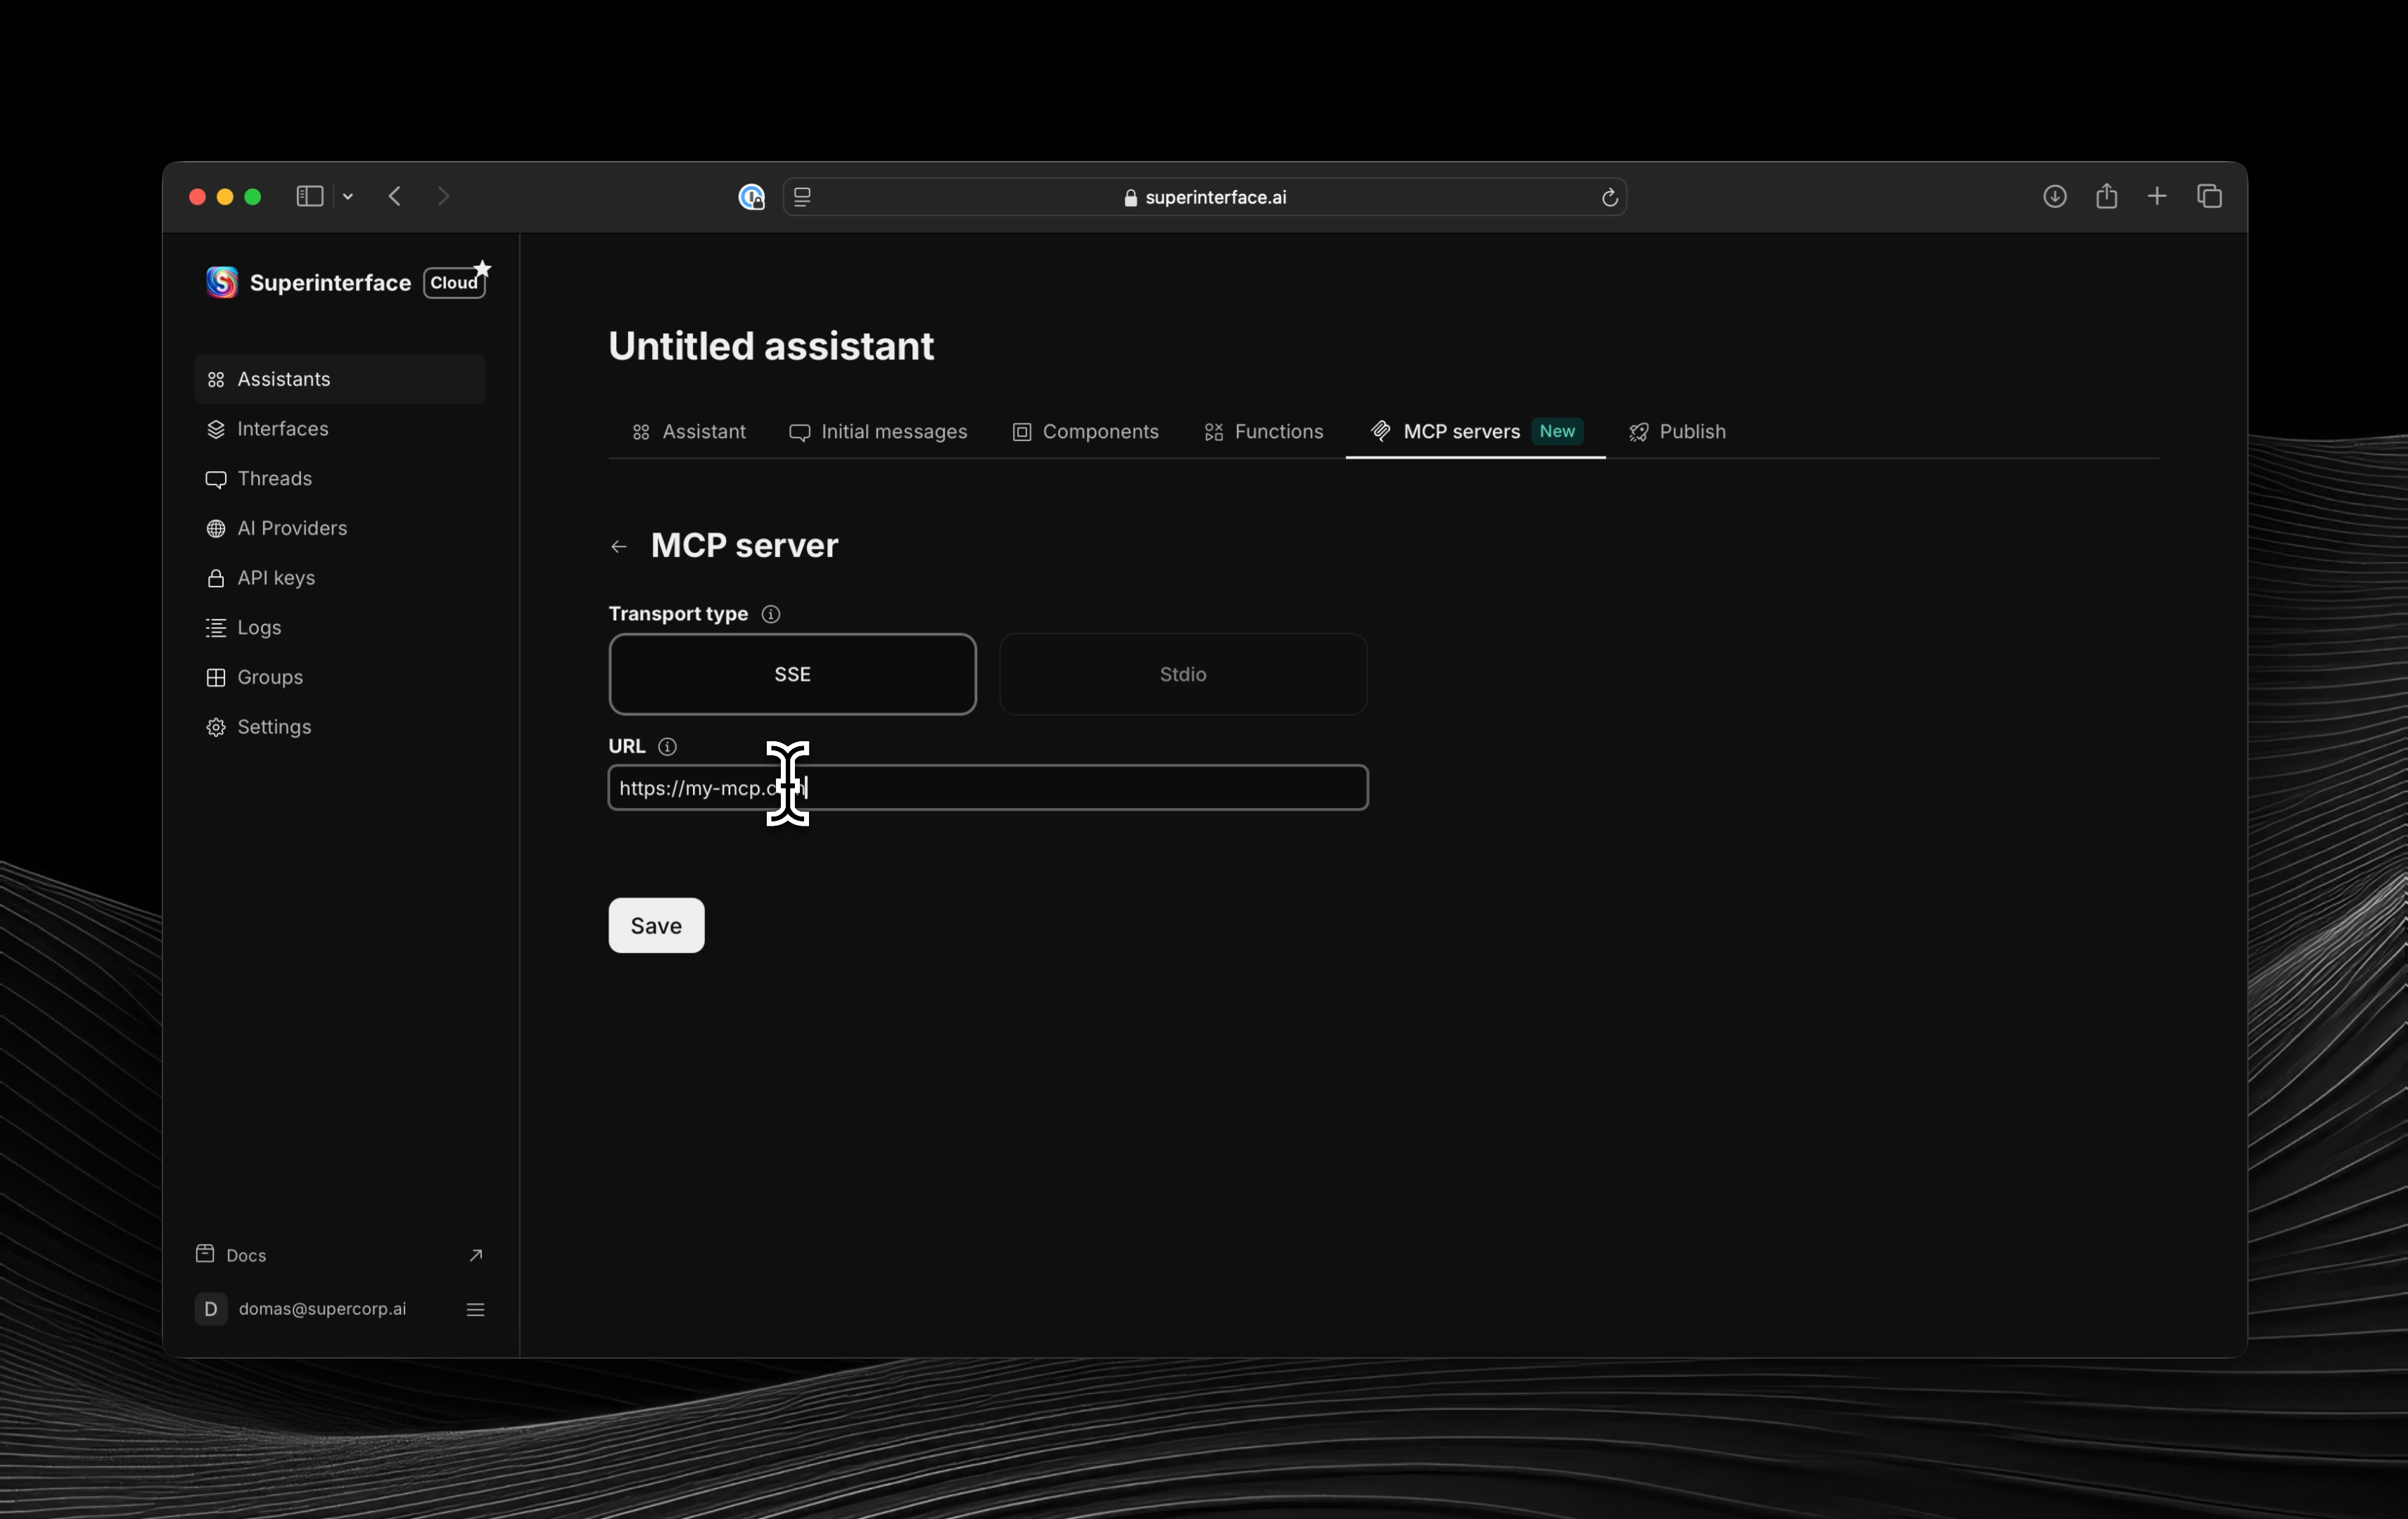
Task: Toggle the Safari sidebar
Action: [309, 197]
